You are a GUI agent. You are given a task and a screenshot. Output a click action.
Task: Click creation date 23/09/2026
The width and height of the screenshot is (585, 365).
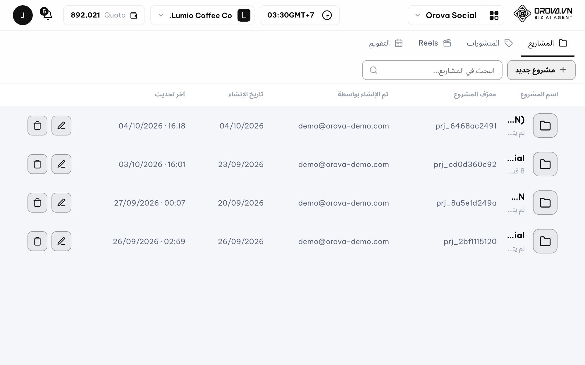241,164
